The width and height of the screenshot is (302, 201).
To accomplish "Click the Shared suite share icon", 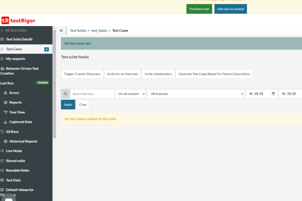I will (2, 161).
